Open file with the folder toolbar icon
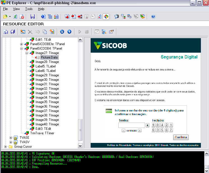Screen dimensions: 209x173 click(x=5, y=17)
